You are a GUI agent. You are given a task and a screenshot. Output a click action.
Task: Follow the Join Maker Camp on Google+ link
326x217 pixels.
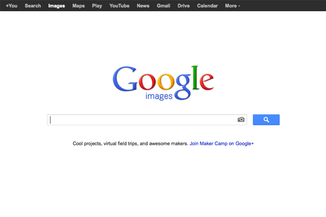point(222,143)
